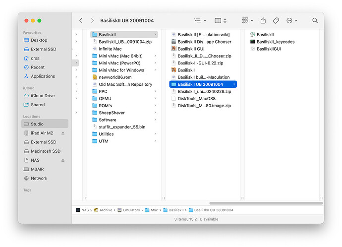Open the Shared sidebar item
Image resolution: width=342 pixels, height=247 pixels.
pos(45,105)
